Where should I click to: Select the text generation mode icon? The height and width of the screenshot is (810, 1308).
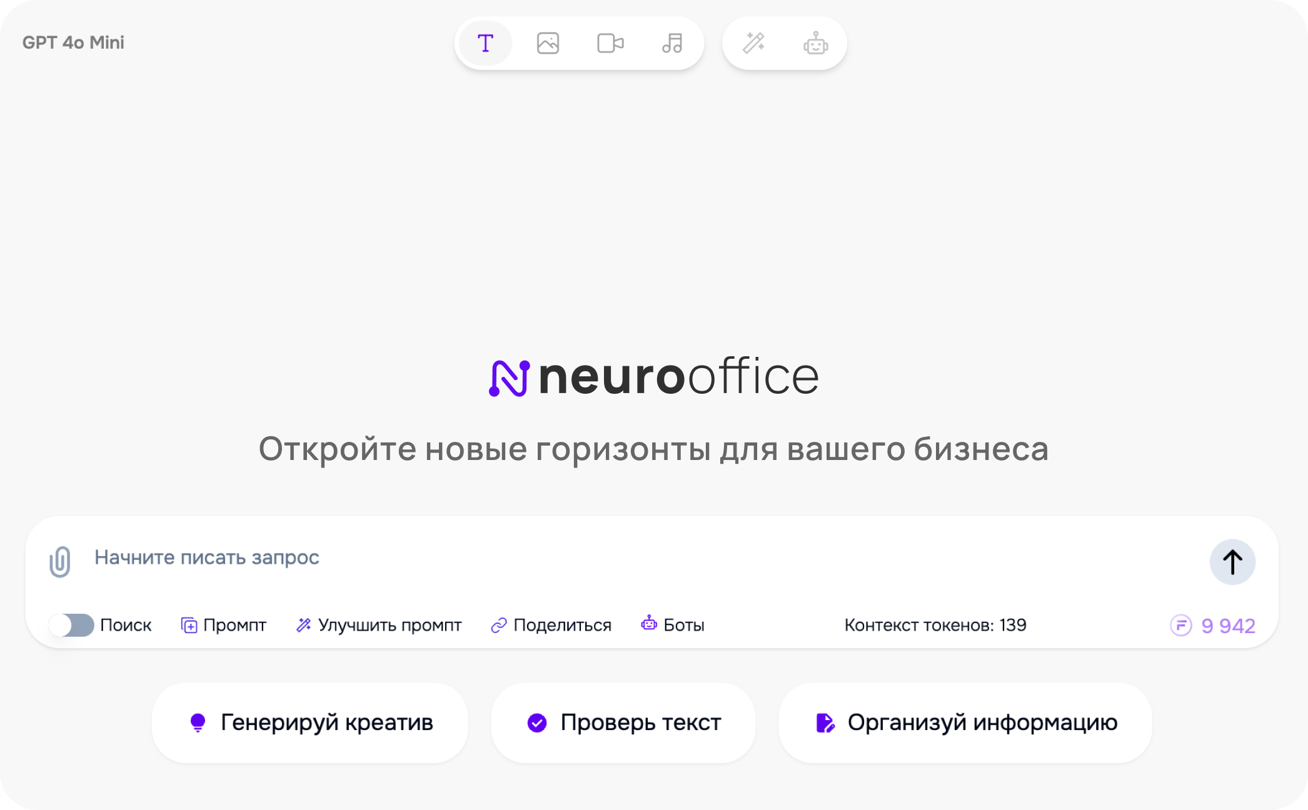coord(485,43)
